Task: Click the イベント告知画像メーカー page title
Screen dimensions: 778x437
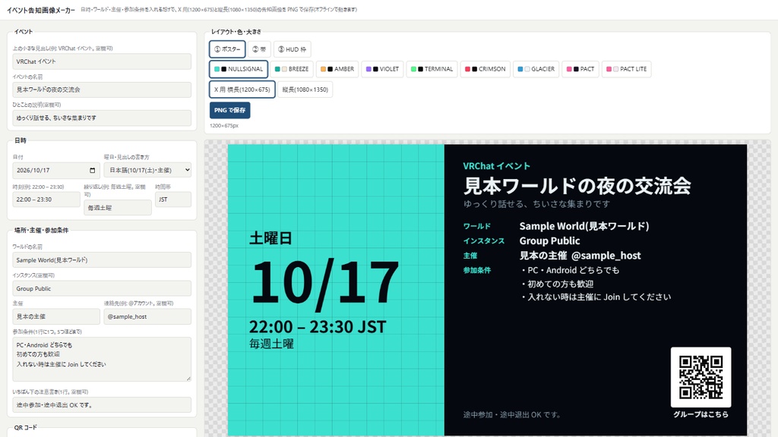Action: [x=41, y=10]
